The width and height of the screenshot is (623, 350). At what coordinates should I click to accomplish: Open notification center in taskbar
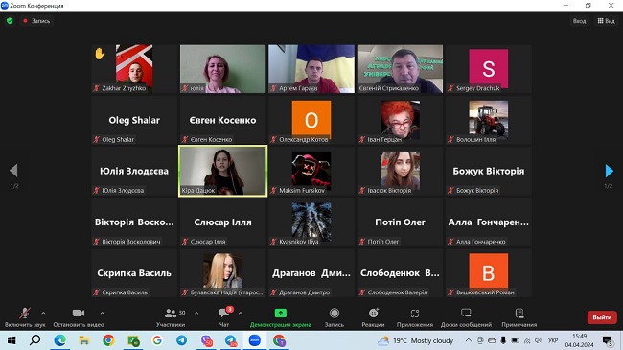point(607,340)
